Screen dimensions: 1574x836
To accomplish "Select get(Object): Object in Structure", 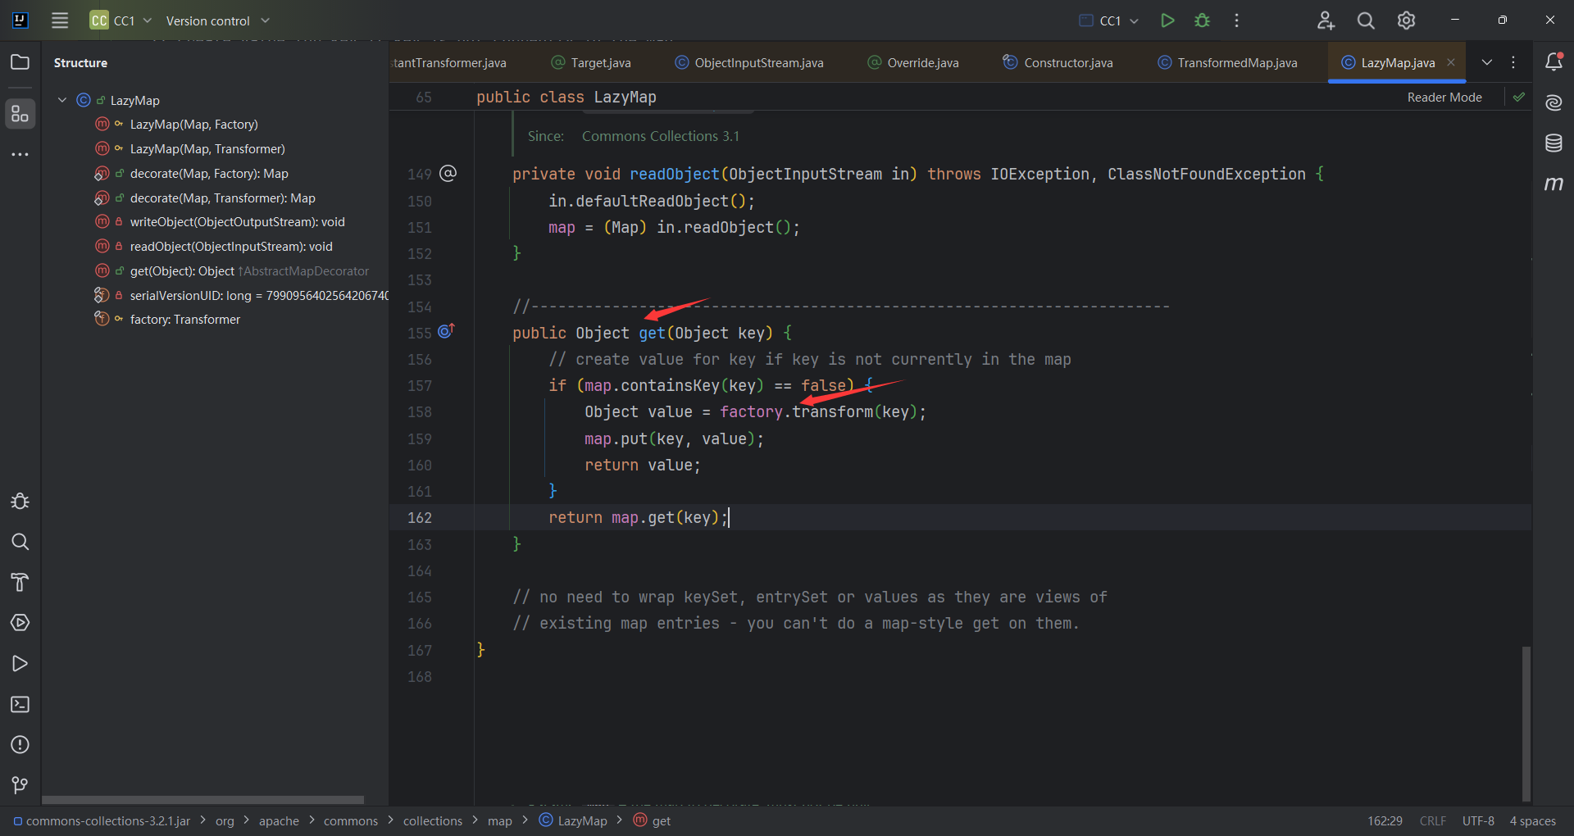I will (182, 271).
